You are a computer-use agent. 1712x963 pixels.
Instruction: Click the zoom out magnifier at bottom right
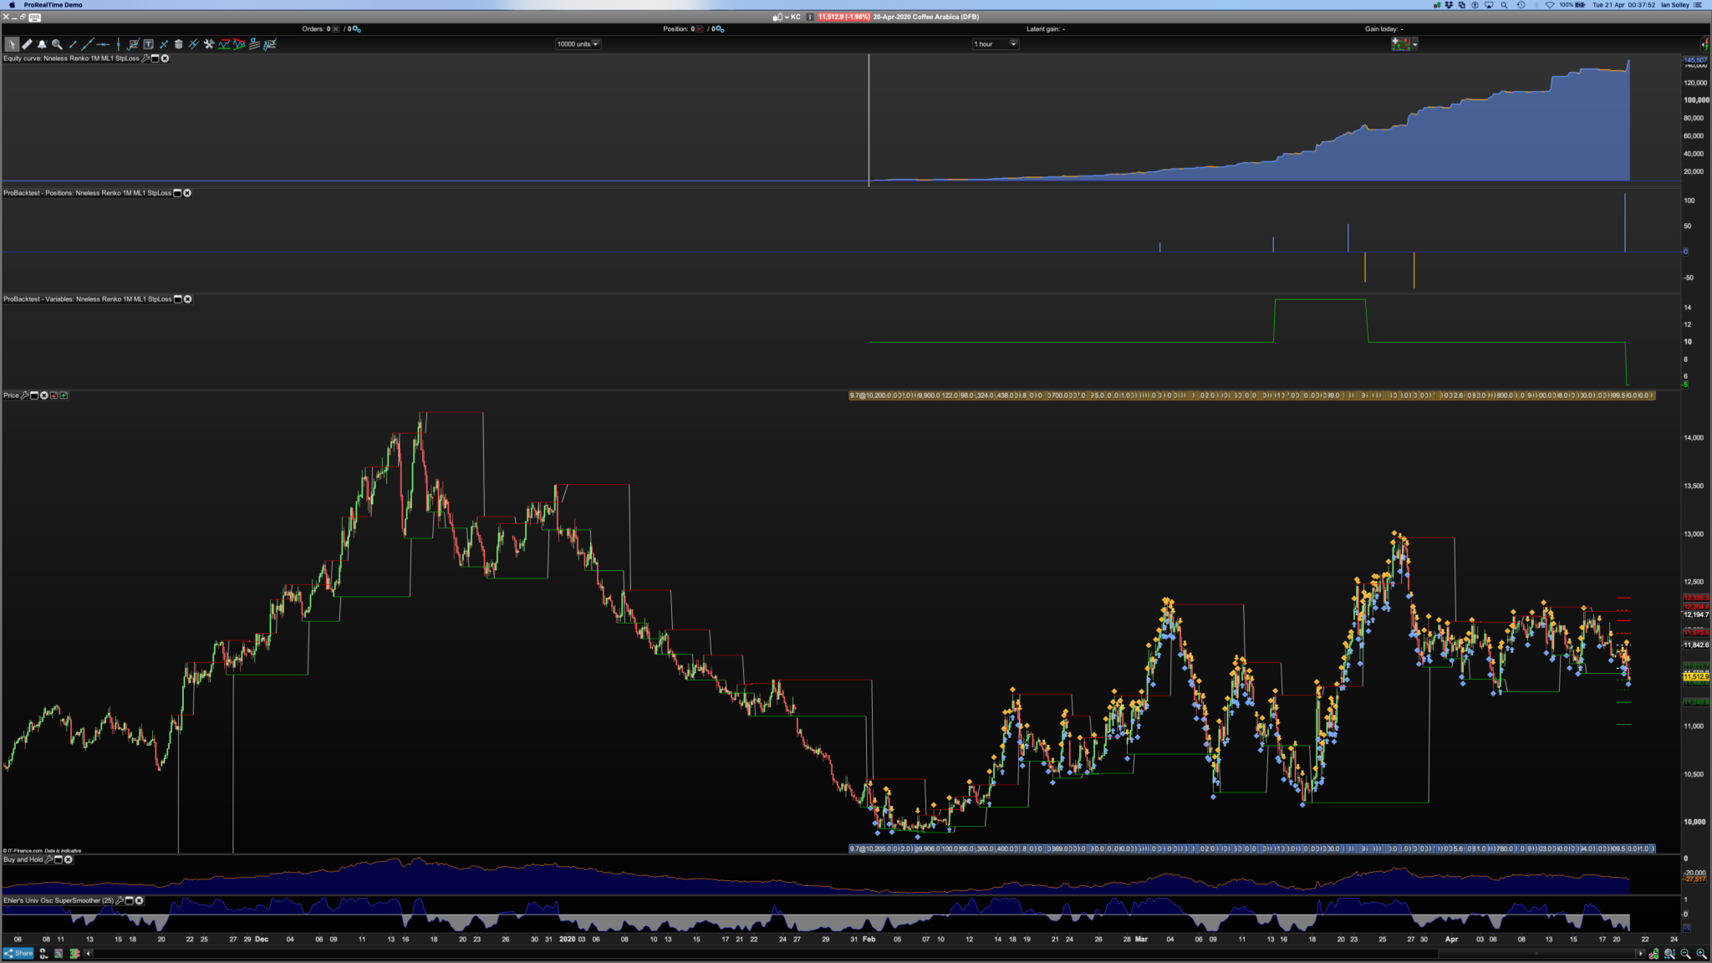(x=1685, y=954)
